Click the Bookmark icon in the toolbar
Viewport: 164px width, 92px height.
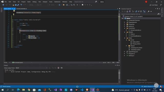pos(83,5)
